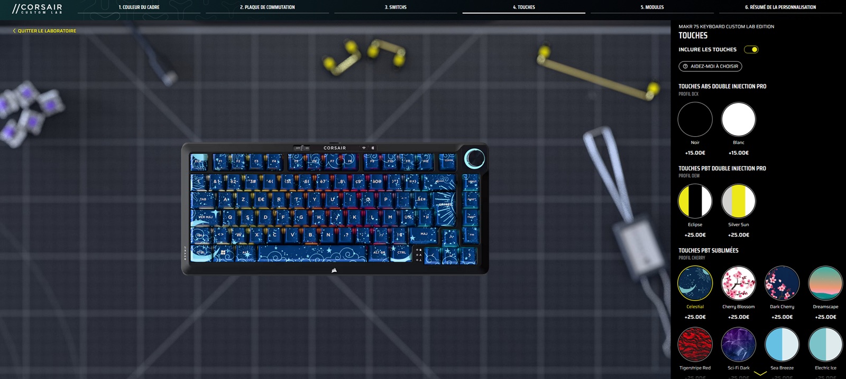Click the +25.00€ price under Eclipse
Viewport: 846px width, 379px height.
[x=695, y=235]
